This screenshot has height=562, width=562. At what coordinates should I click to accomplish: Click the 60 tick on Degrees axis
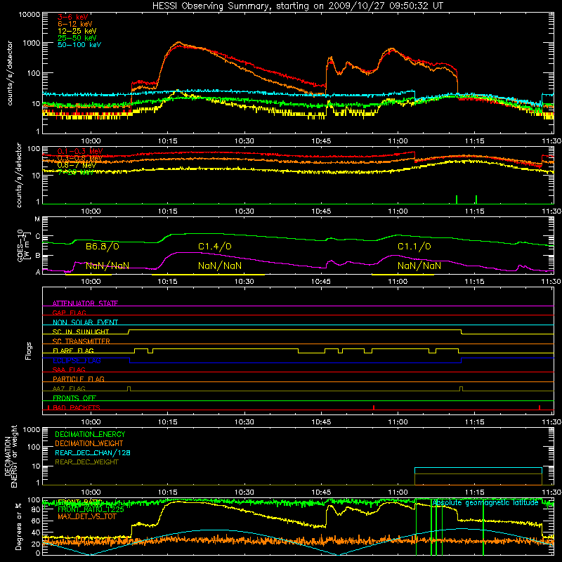tap(36, 521)
